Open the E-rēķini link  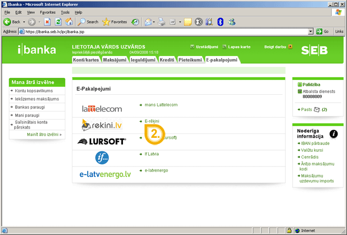tap(152, 121)
